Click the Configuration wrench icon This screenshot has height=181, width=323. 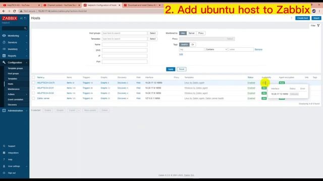4,62
